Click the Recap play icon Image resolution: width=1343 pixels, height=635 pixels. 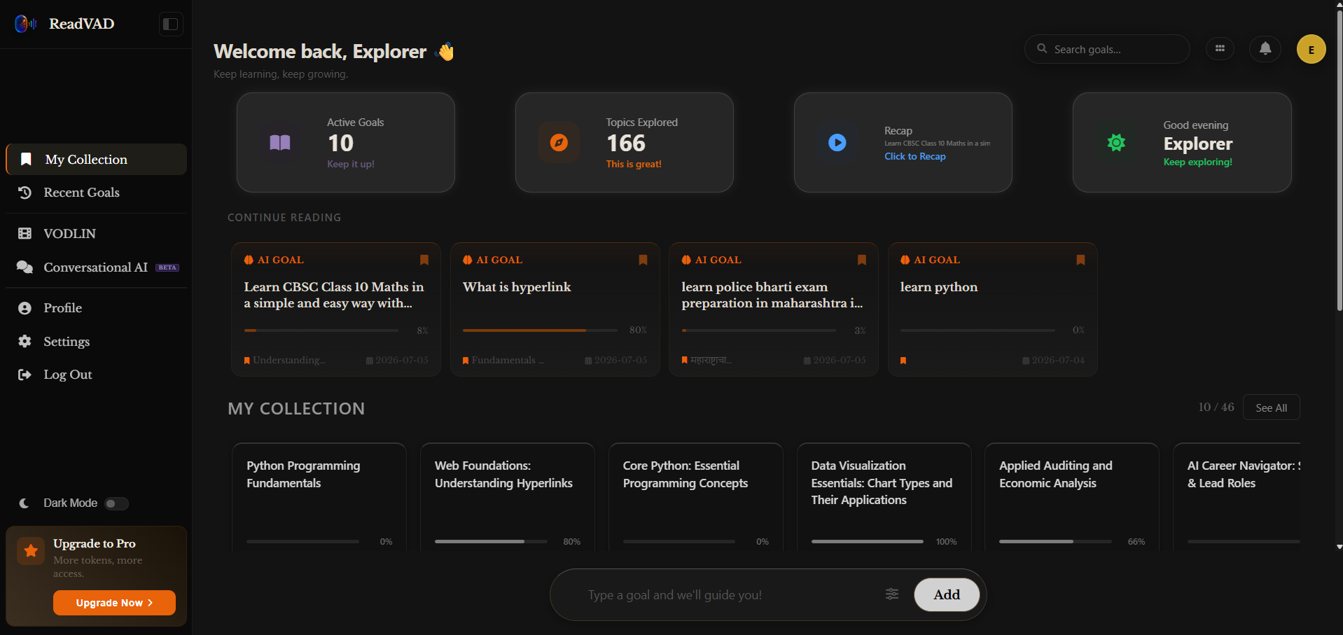837,143
